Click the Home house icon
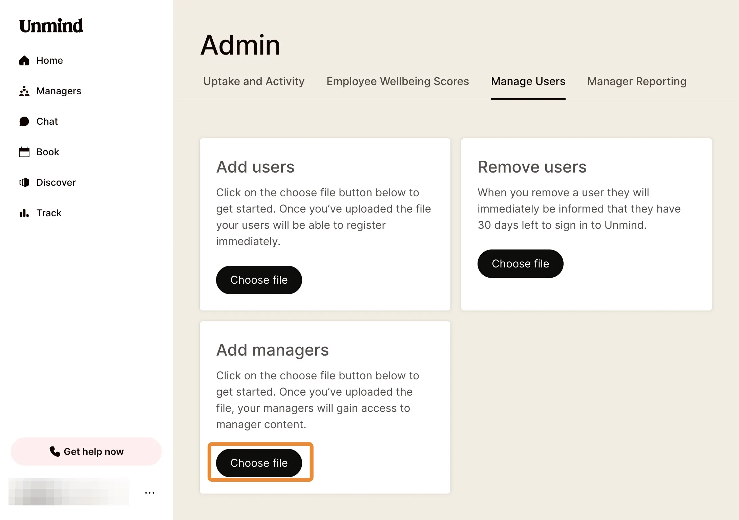Screen dimensions: 739x520 point(24,60)
